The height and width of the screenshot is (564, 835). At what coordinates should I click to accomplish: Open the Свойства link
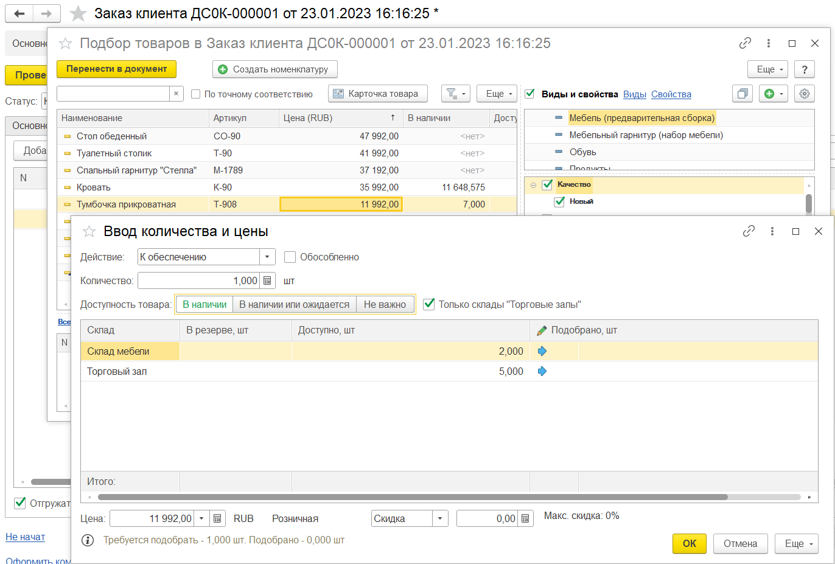[671, 94]
